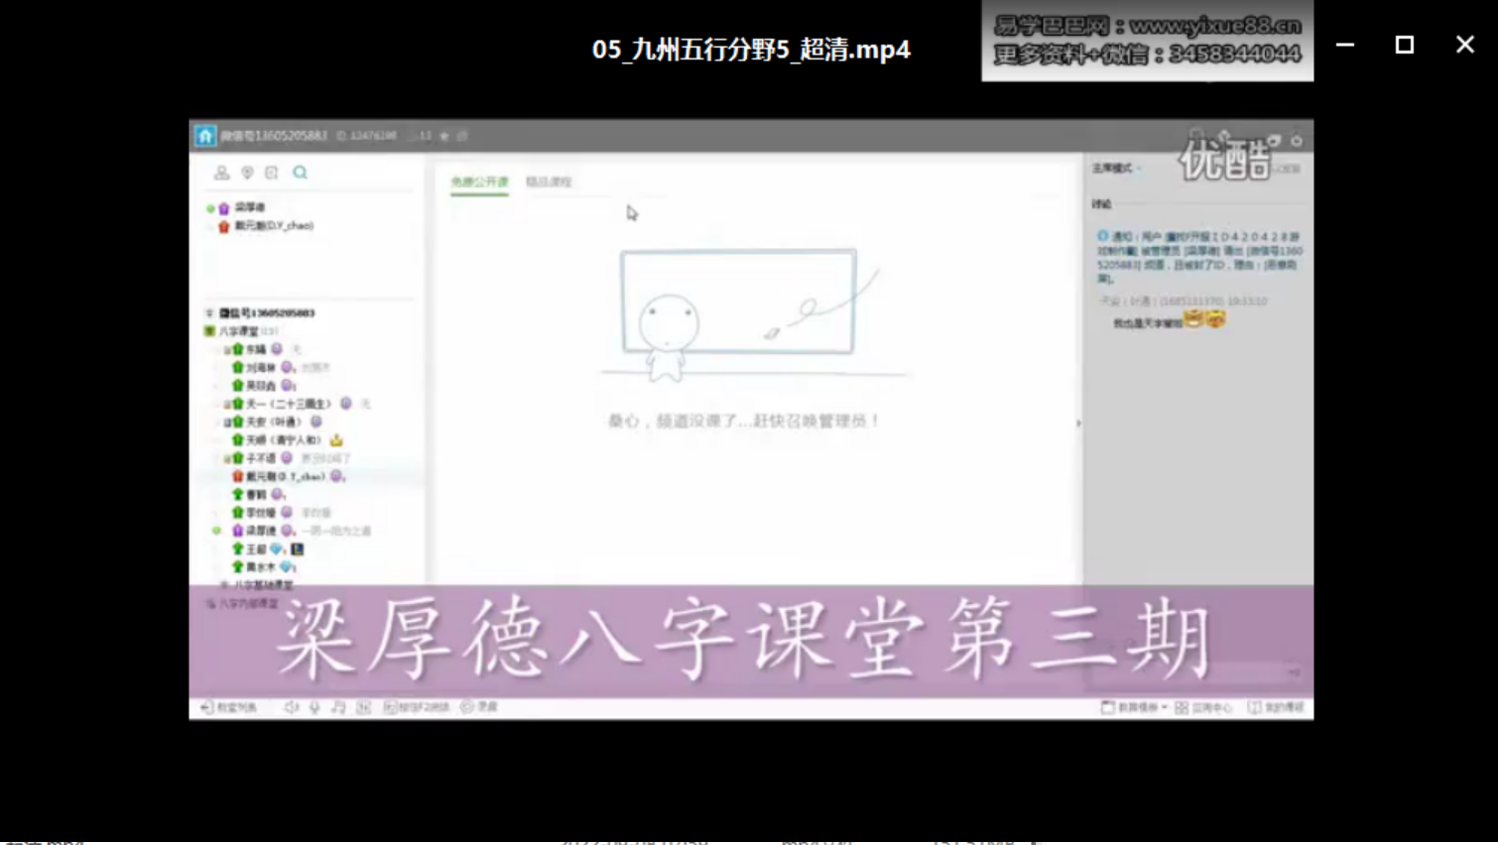Open the search icon in the left panel

click(300, 172)
